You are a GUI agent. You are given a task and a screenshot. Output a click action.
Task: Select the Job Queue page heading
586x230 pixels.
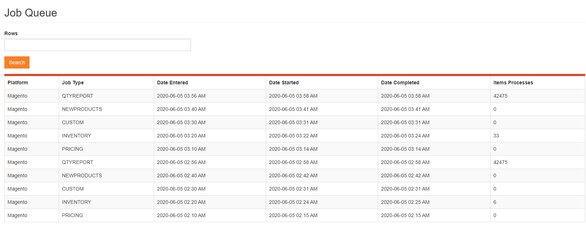pos(31,13)
